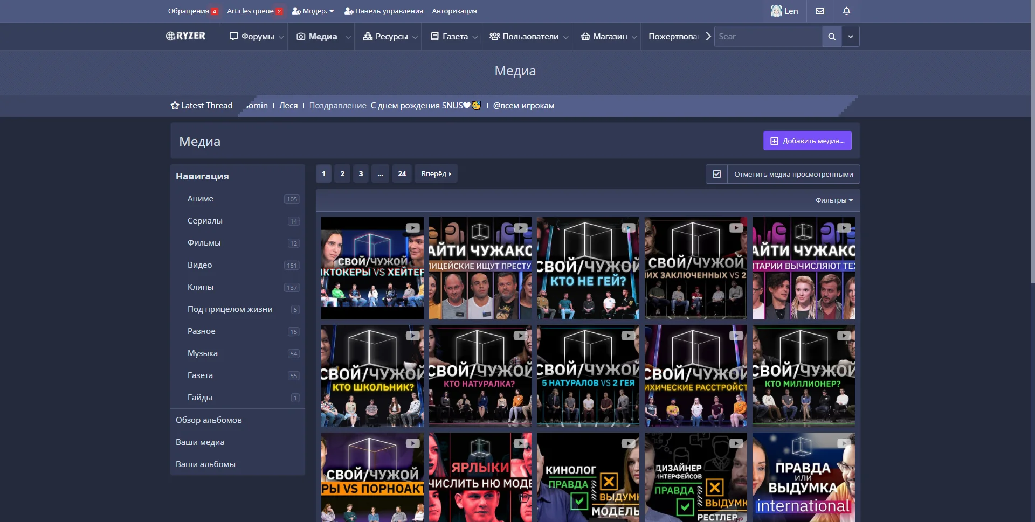Click into the search input field

pos(768,37)
